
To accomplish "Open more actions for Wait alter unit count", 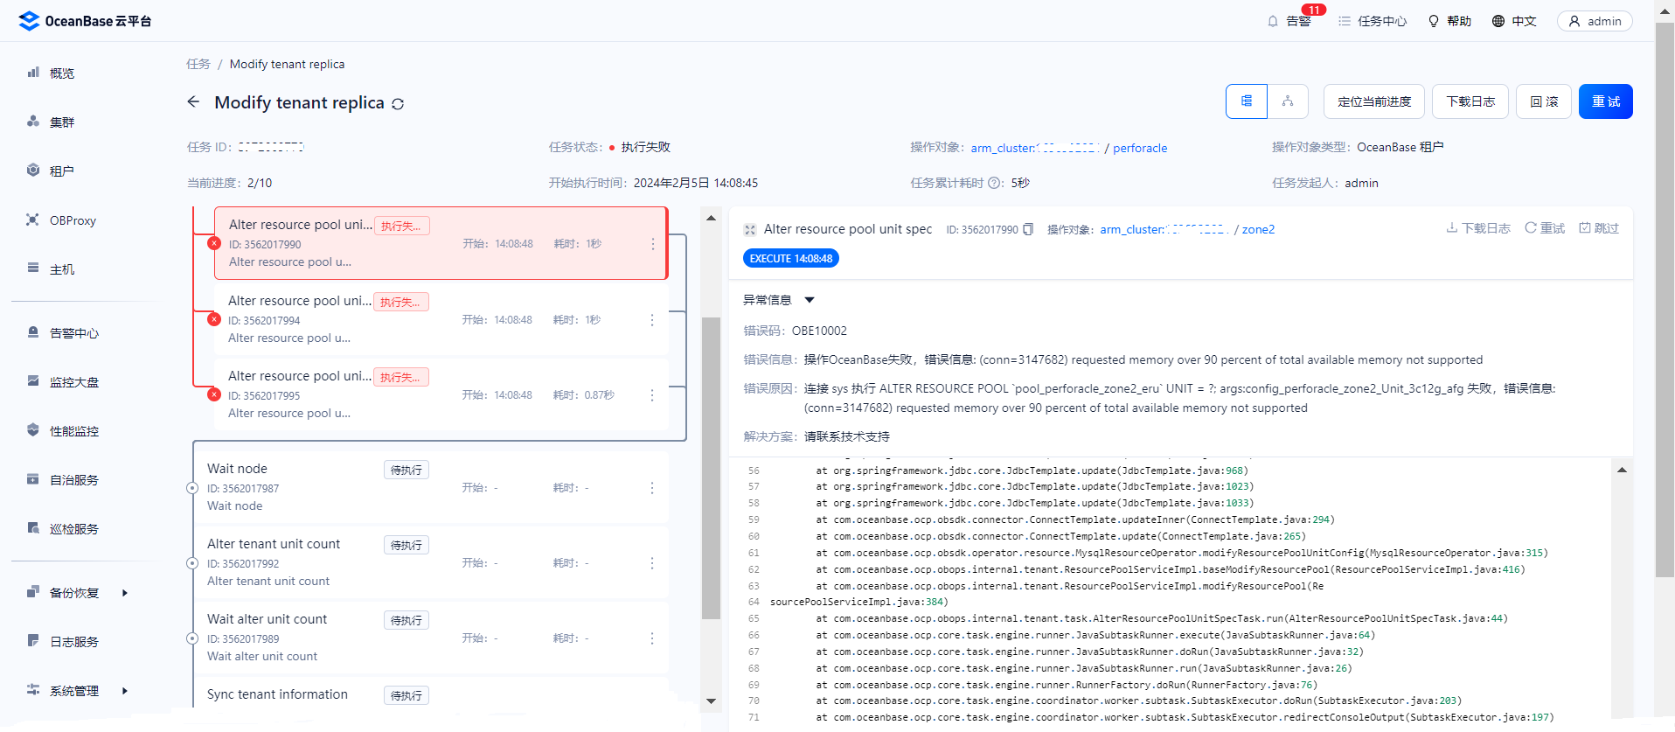I will click(x=652, y=638).
